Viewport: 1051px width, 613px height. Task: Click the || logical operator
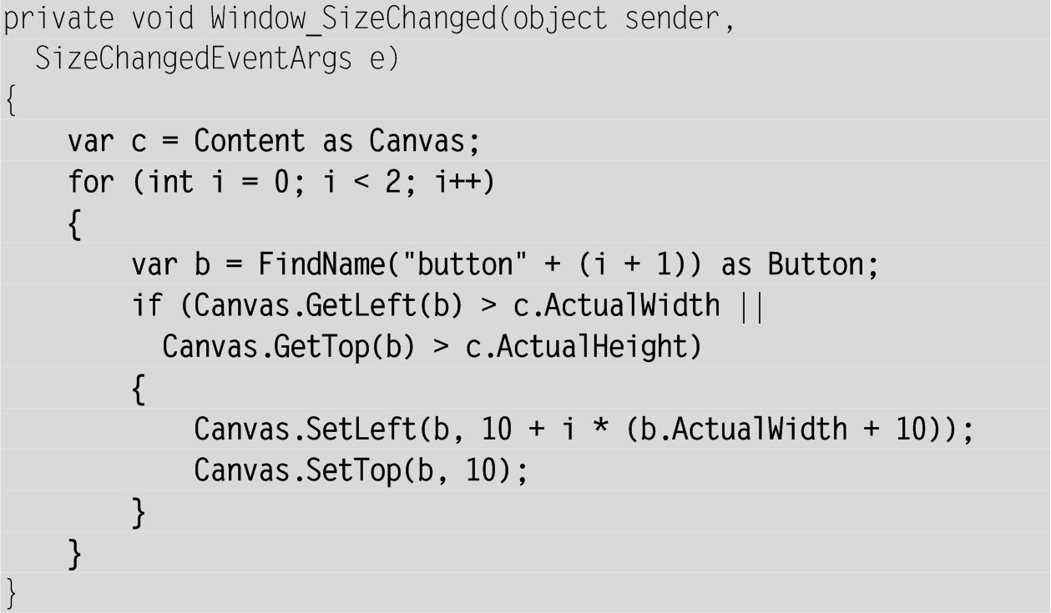point(750,305)
